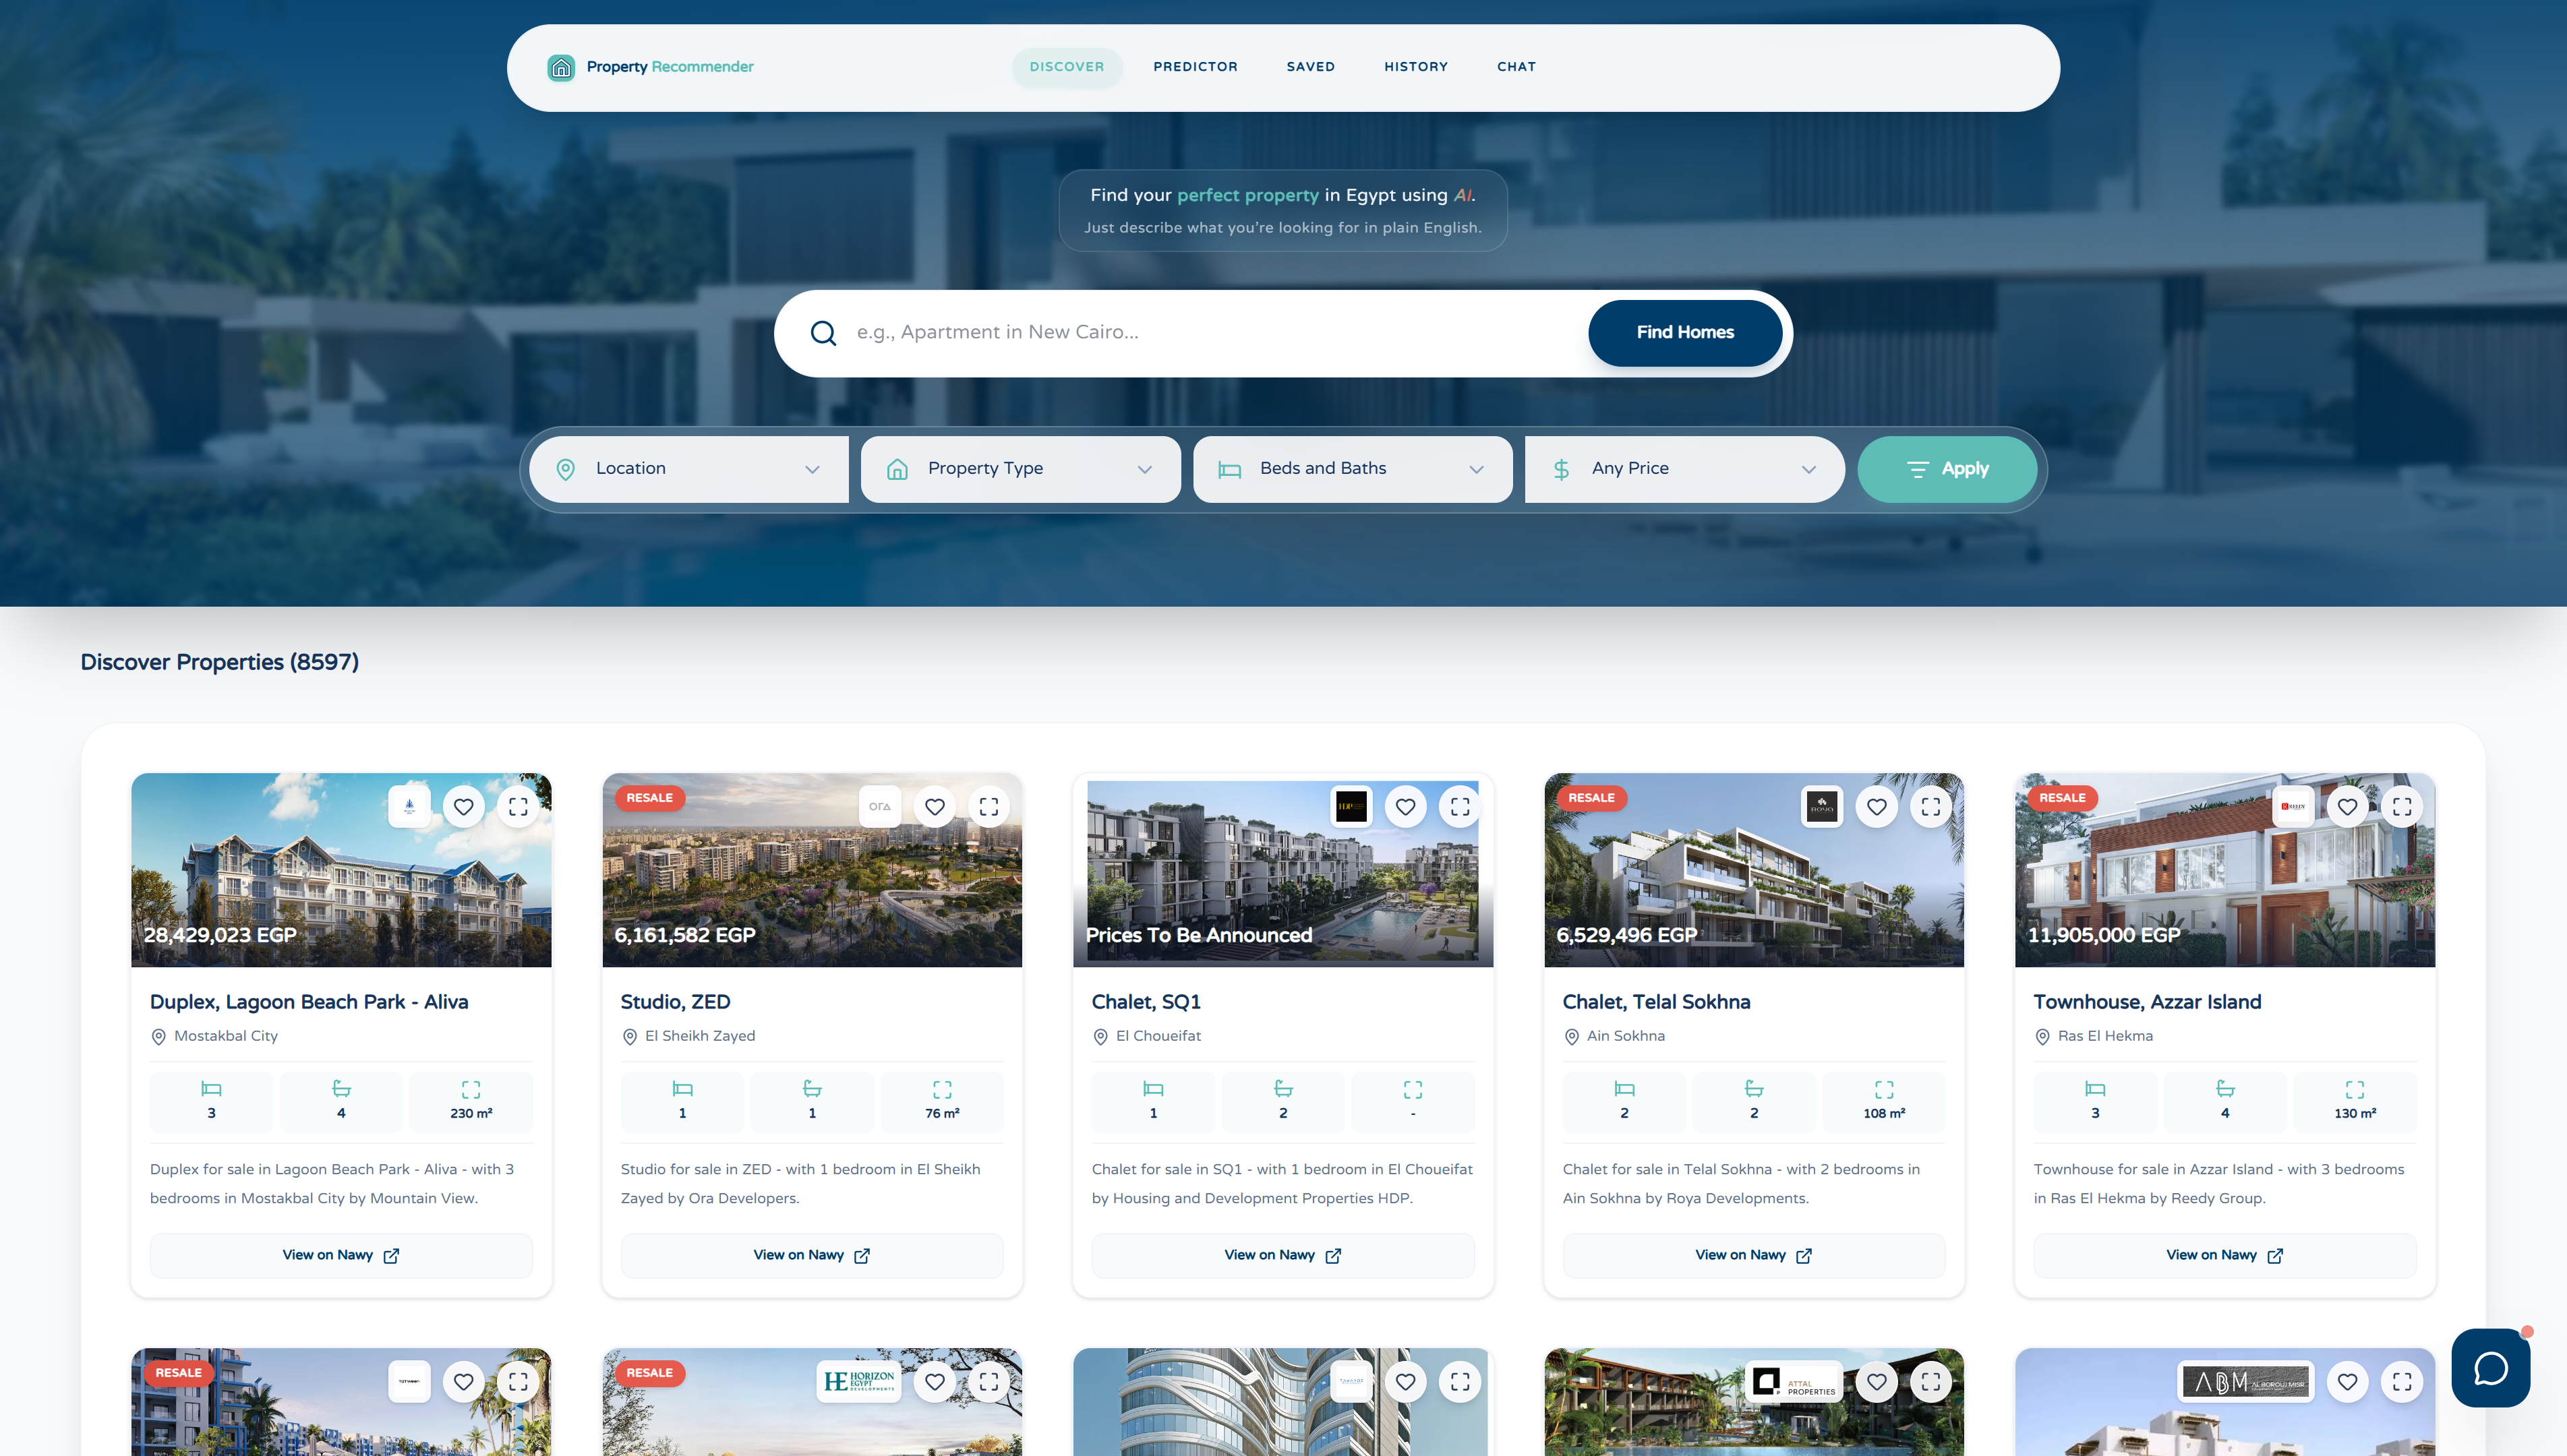This screenshot has height=1456, width=2567.
Task: Save the Chalet, Telal Sokhna listing with heart
Action: 1876,806
